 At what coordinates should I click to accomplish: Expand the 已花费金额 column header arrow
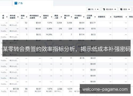(95, 17)
